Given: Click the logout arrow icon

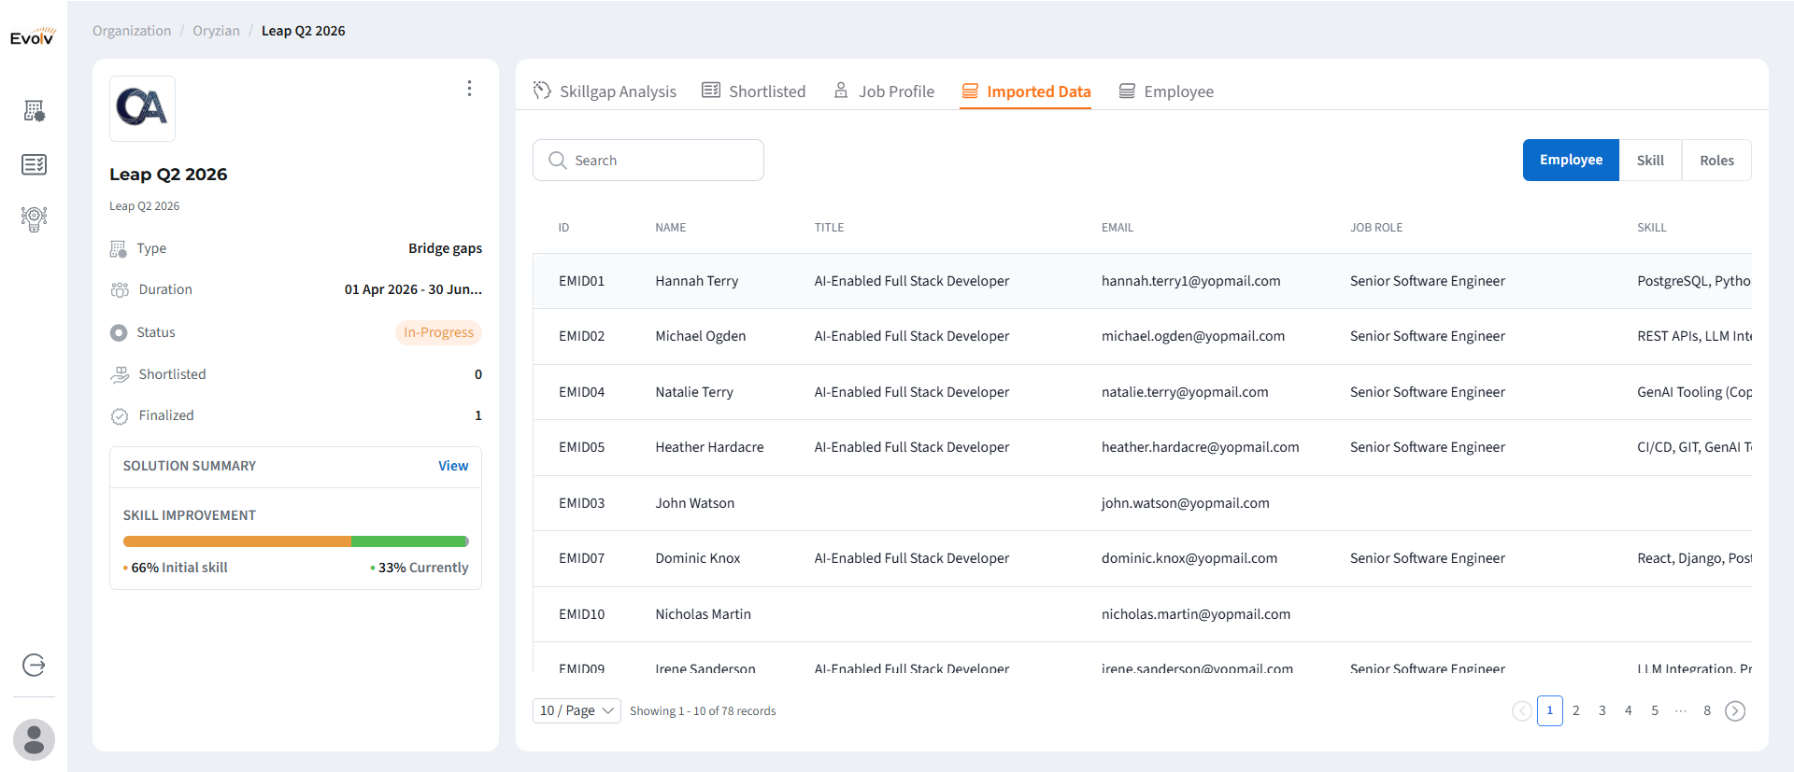Looking at the screenshot, I should coord(34,665).
